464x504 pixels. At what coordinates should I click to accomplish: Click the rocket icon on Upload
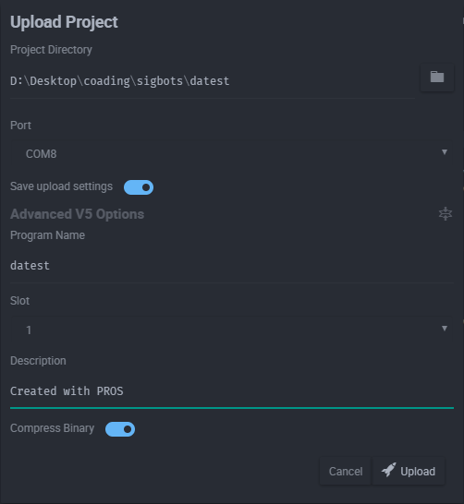[x=389, y=470]
